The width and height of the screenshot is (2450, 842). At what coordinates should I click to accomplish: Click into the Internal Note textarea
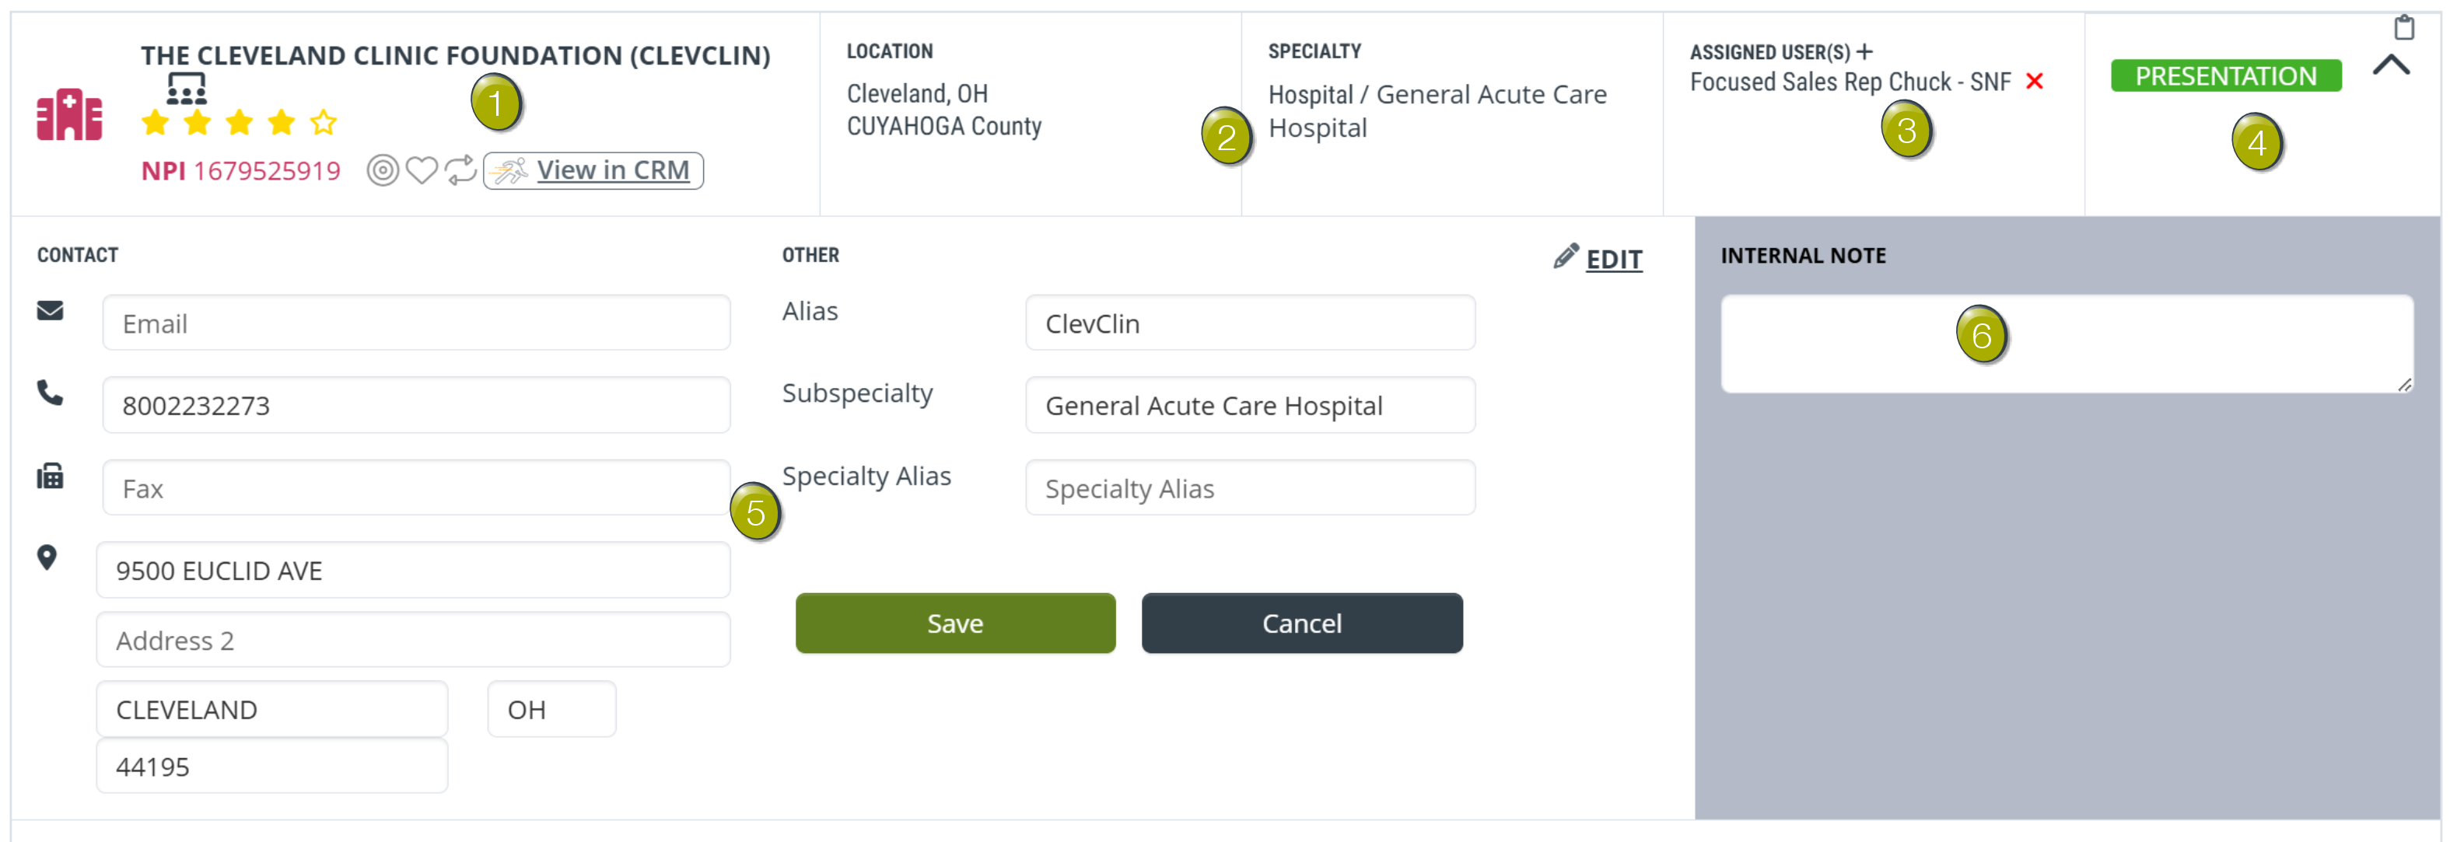pyautogui.click(x=2067, y=344)
